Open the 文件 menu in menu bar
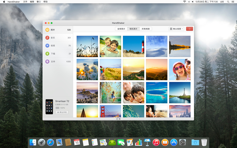The height and width of the screenshot is (148, 237). (x=25, y=2)
